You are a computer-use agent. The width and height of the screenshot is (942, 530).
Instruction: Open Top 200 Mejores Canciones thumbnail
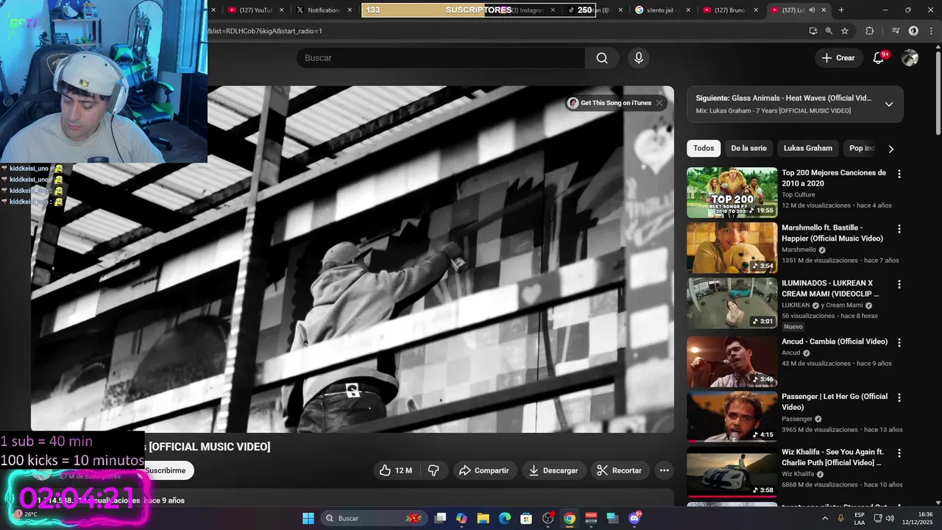click(732, 193)
